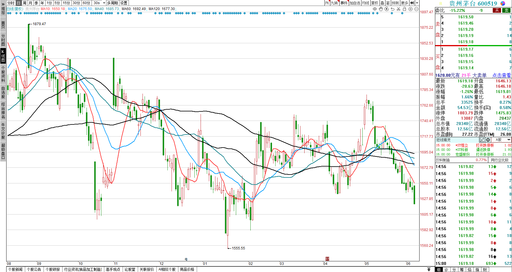Click the 点击查看 link
The width and height of the screenshot is (512, 272).
click(501, 75)
